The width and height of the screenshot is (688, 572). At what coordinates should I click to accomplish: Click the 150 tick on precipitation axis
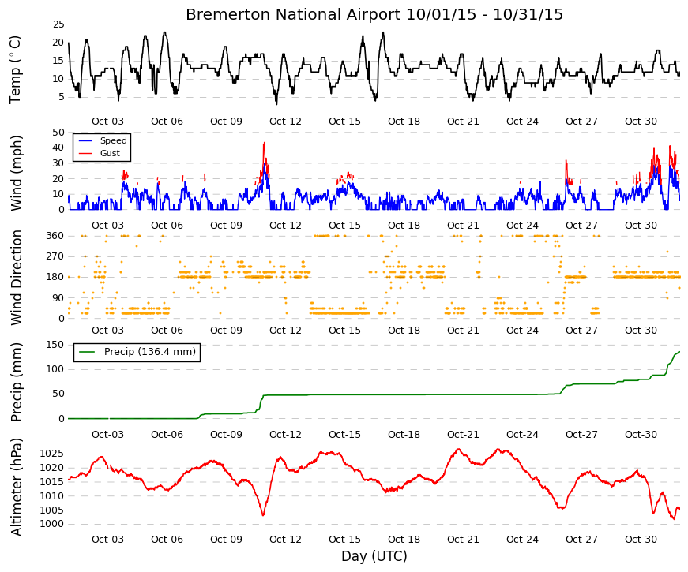pyautogui.click(x=55, y=345)
